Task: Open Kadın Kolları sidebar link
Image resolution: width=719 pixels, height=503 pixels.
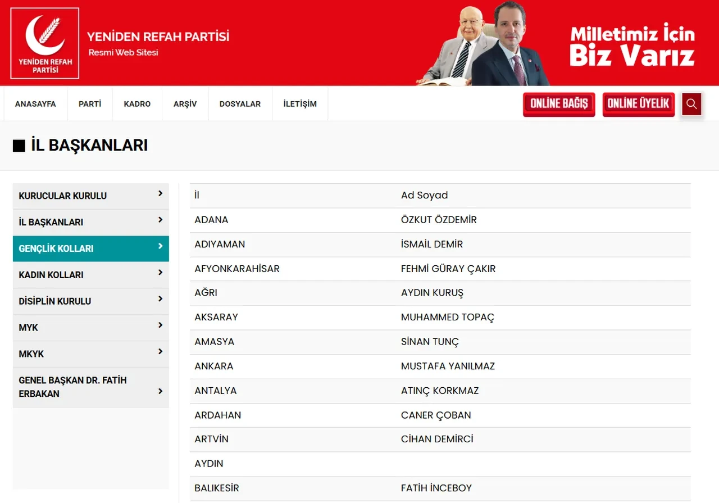Action: pyautogui.click(x=51, y=275)
